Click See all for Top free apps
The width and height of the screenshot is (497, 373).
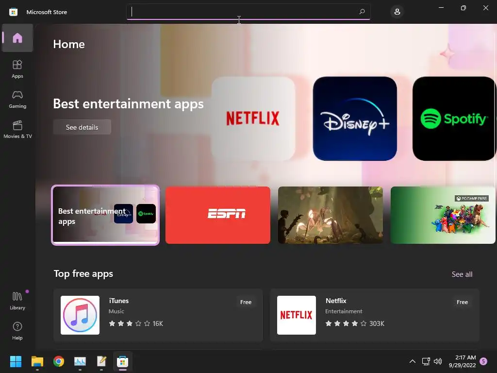462,274
